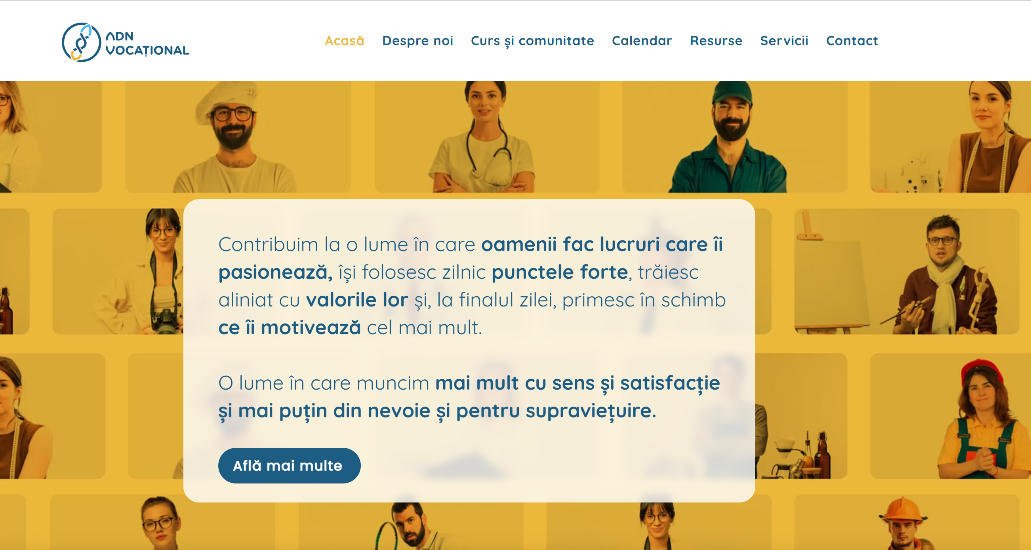Open the Acasă menu item
Screen dimensions: 1031x550
click(344, 40)
